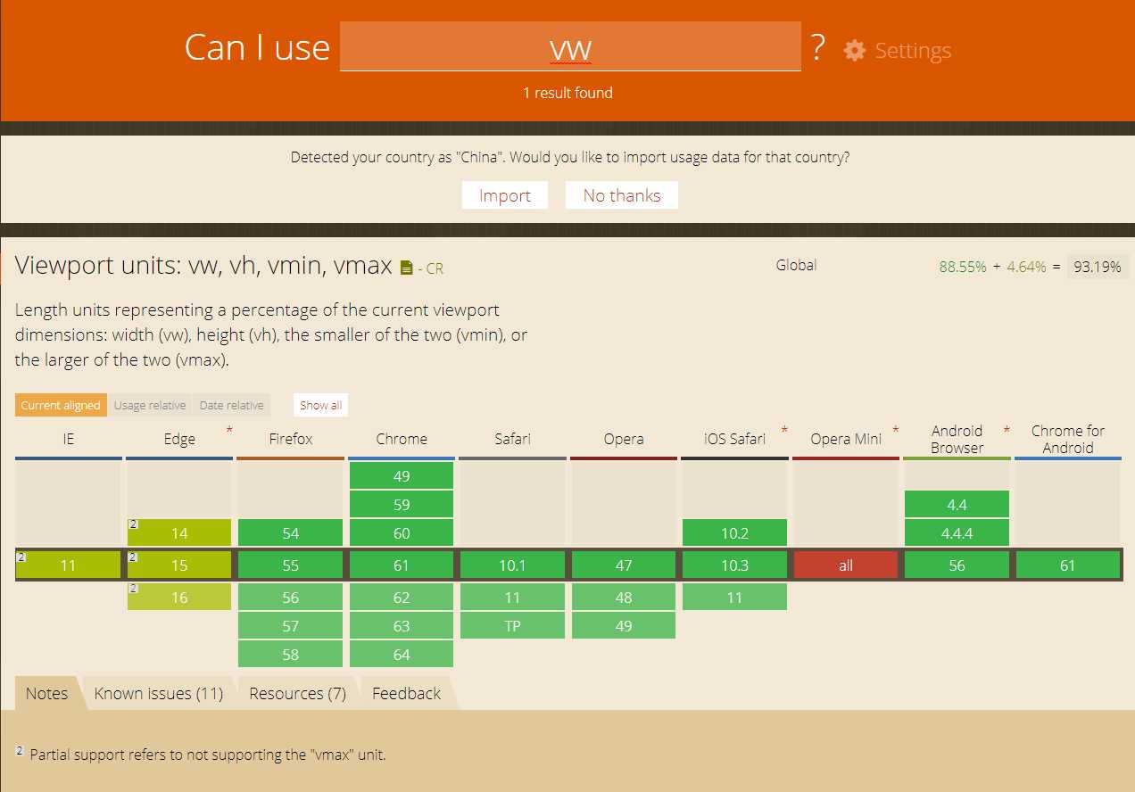Viewport: 1135px width, 792px height.
Task: Open the Feedback tab
Action: point(407,693)
